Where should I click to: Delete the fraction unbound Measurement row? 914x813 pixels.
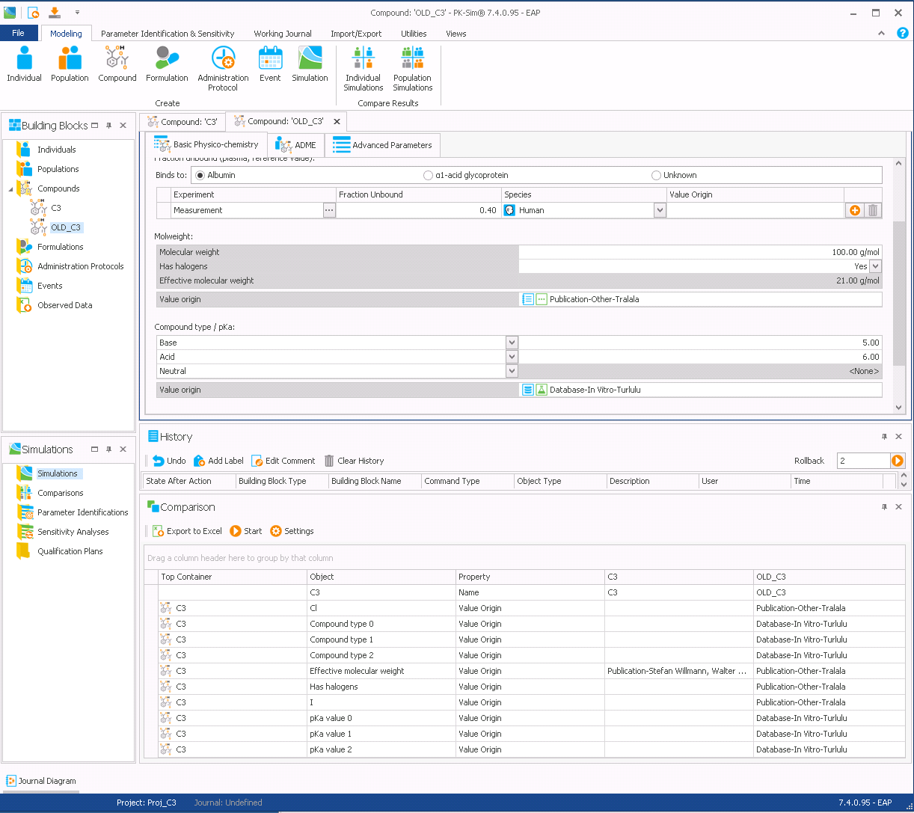(872, 210)
